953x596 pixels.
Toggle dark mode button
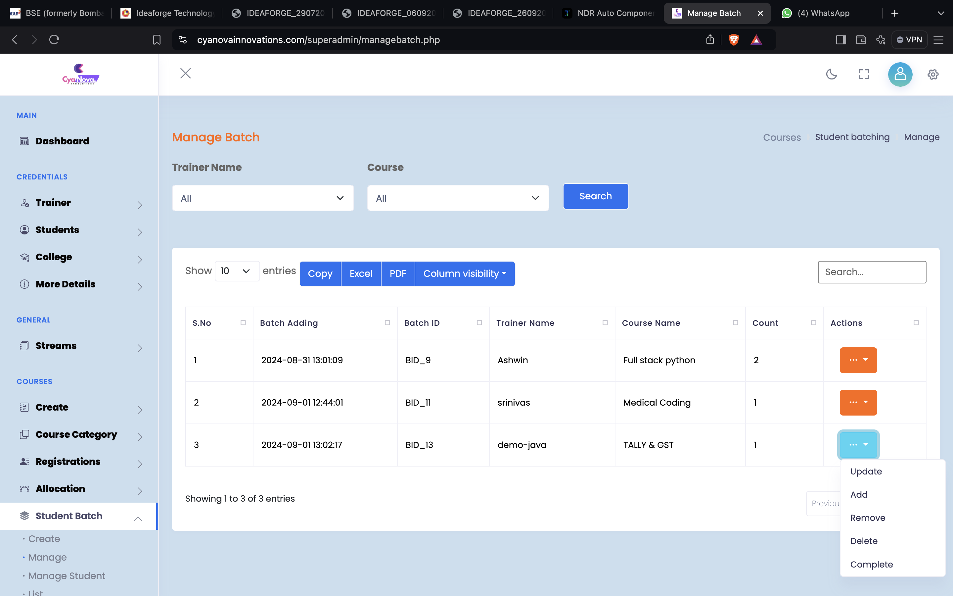tap(831, 74)
